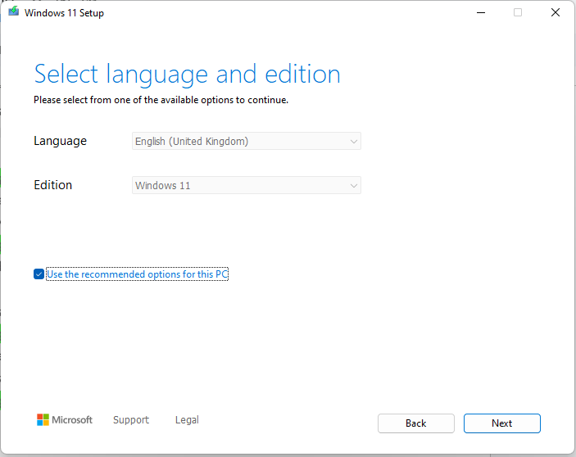Untick the recommended options checkbox box
The width and height of the screenshot is (576, 457).
[39, 274]
